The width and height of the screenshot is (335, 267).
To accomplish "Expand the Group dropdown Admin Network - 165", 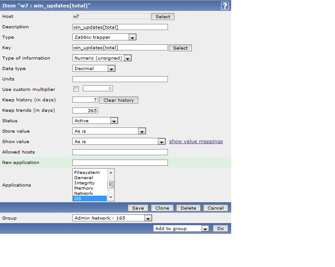I will point(112,218).
